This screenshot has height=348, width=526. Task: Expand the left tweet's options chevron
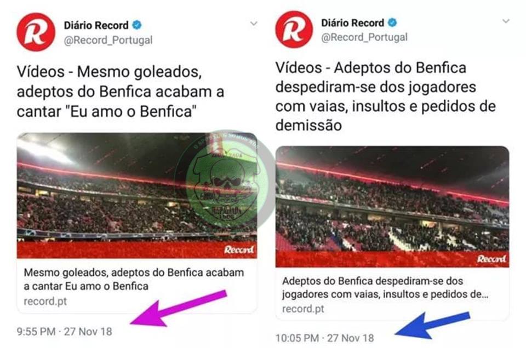pos(254,24)
